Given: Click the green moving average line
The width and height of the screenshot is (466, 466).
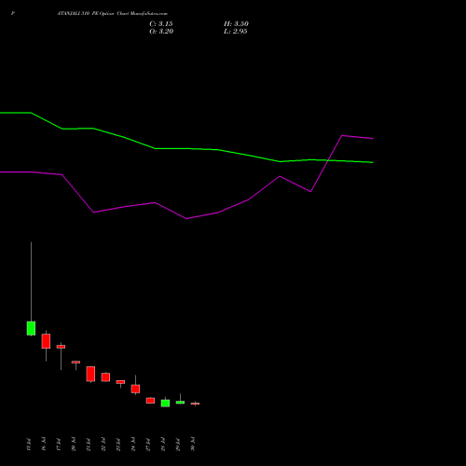Looking at the screenshot, I should pyautogui.click(x=186, y=149).
